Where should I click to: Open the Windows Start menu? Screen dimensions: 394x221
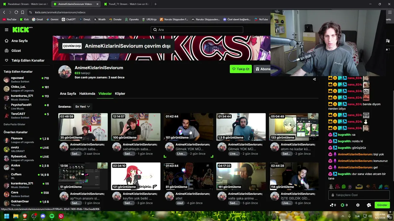[x=6, y=216]
